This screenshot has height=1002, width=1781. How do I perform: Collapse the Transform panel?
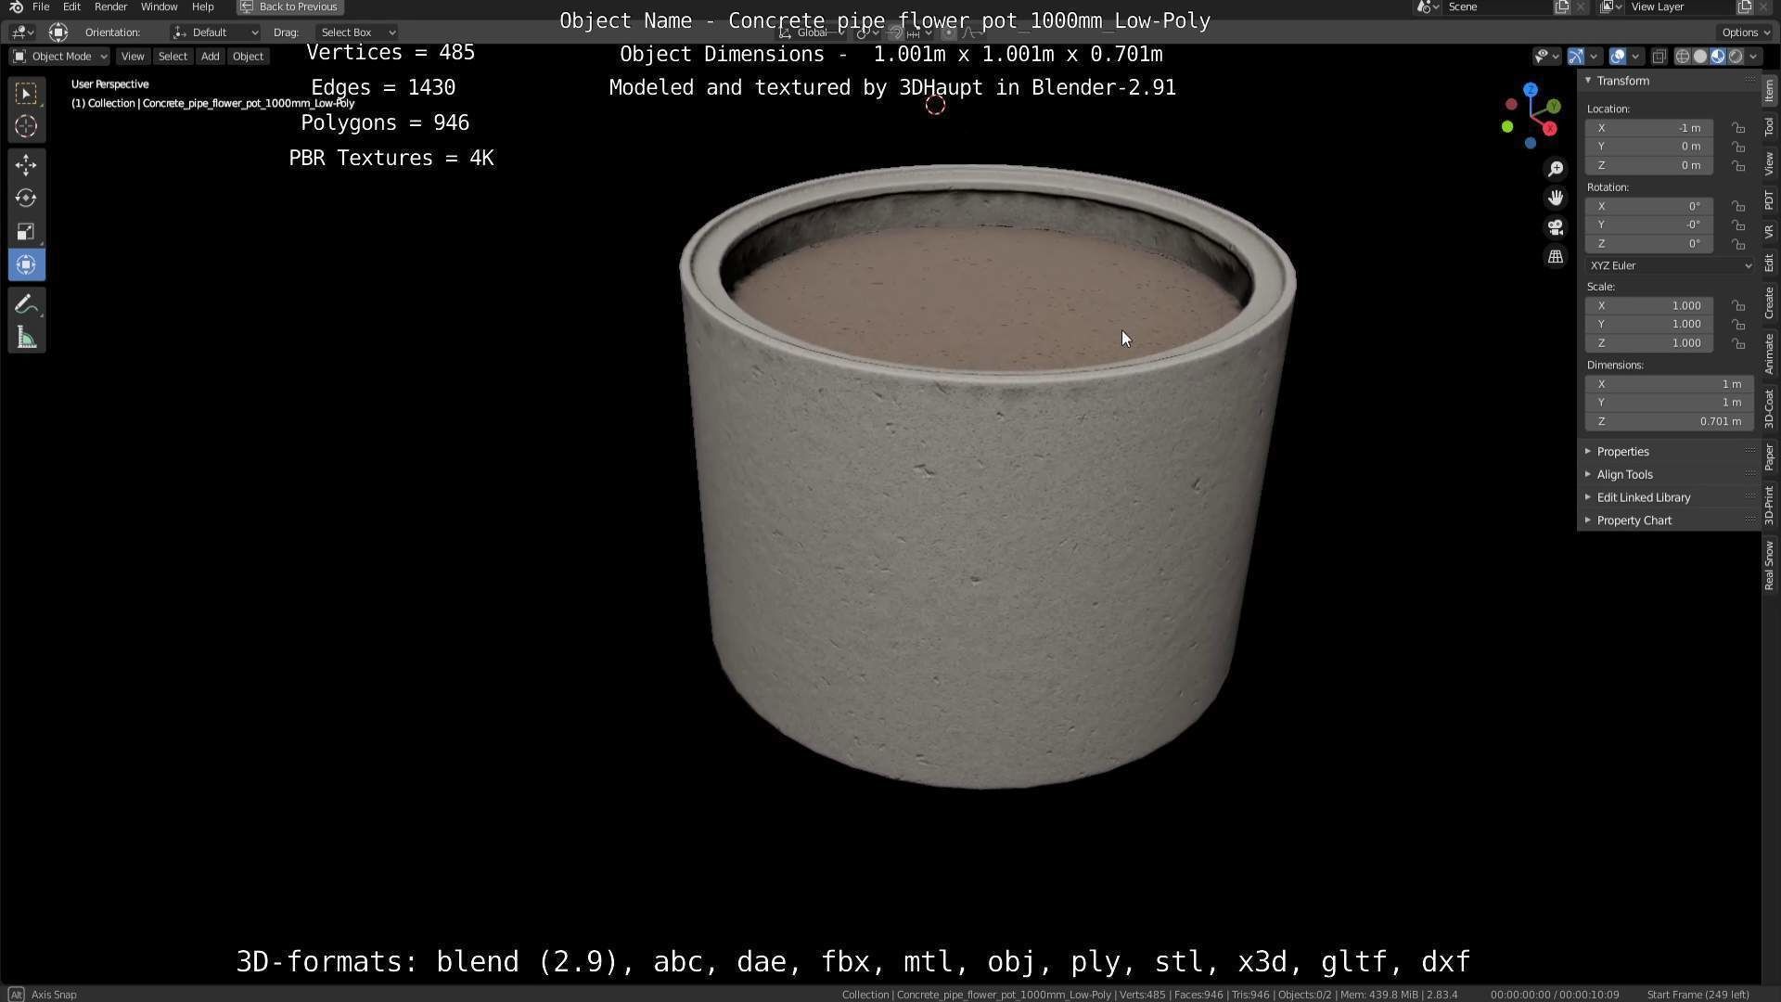(x=1588, y=81)
